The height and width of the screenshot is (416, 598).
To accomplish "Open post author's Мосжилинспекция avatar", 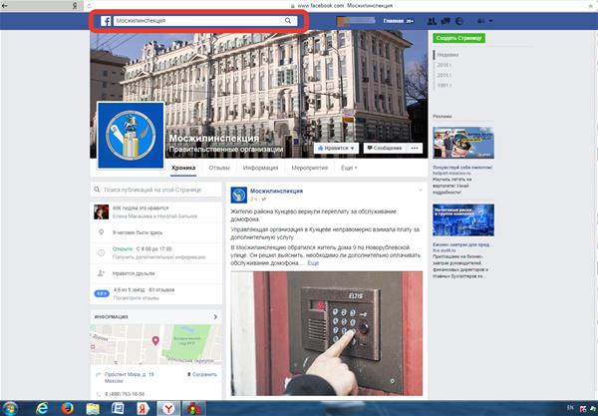I will click(x=239, y=195).
